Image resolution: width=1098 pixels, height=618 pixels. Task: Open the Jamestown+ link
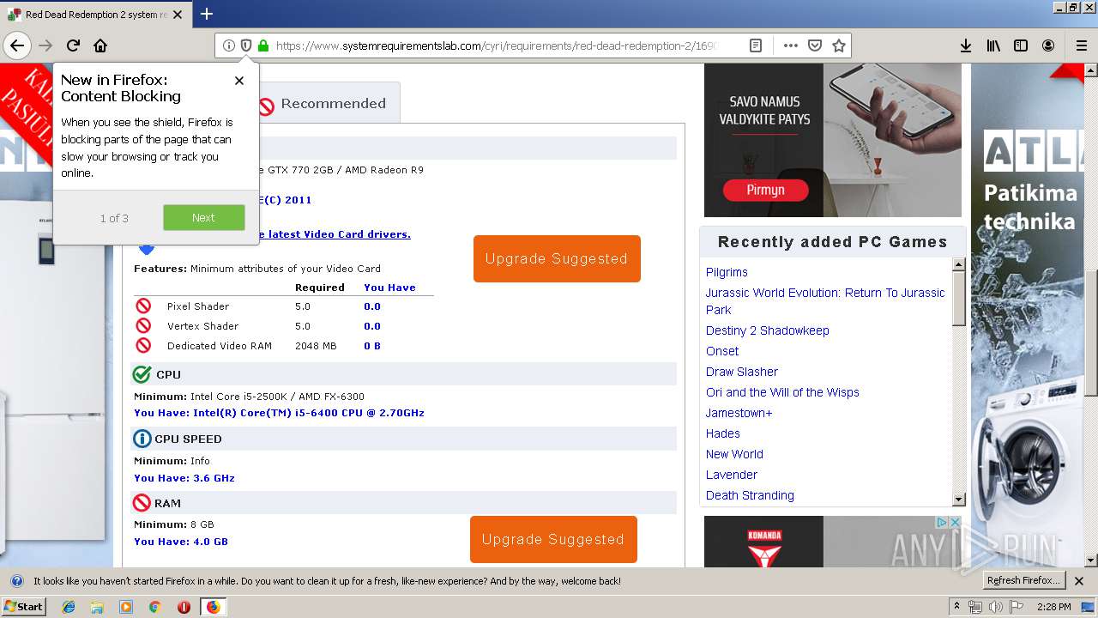(739, 413)
